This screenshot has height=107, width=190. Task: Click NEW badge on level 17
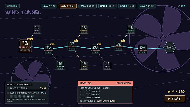pos(76,41)
